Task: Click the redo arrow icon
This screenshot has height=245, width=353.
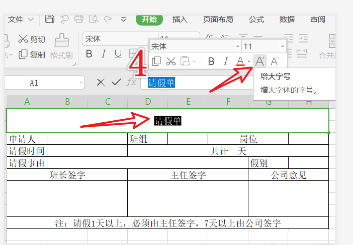Action: 108,20
